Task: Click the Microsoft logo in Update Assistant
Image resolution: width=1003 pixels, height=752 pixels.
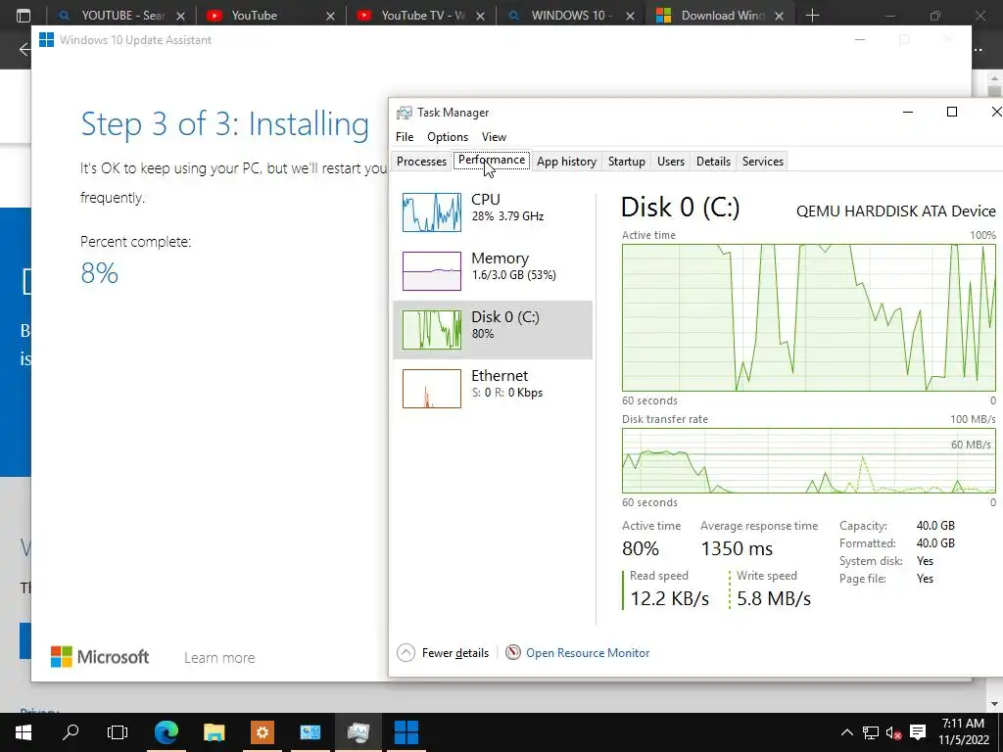Action: 100,657
